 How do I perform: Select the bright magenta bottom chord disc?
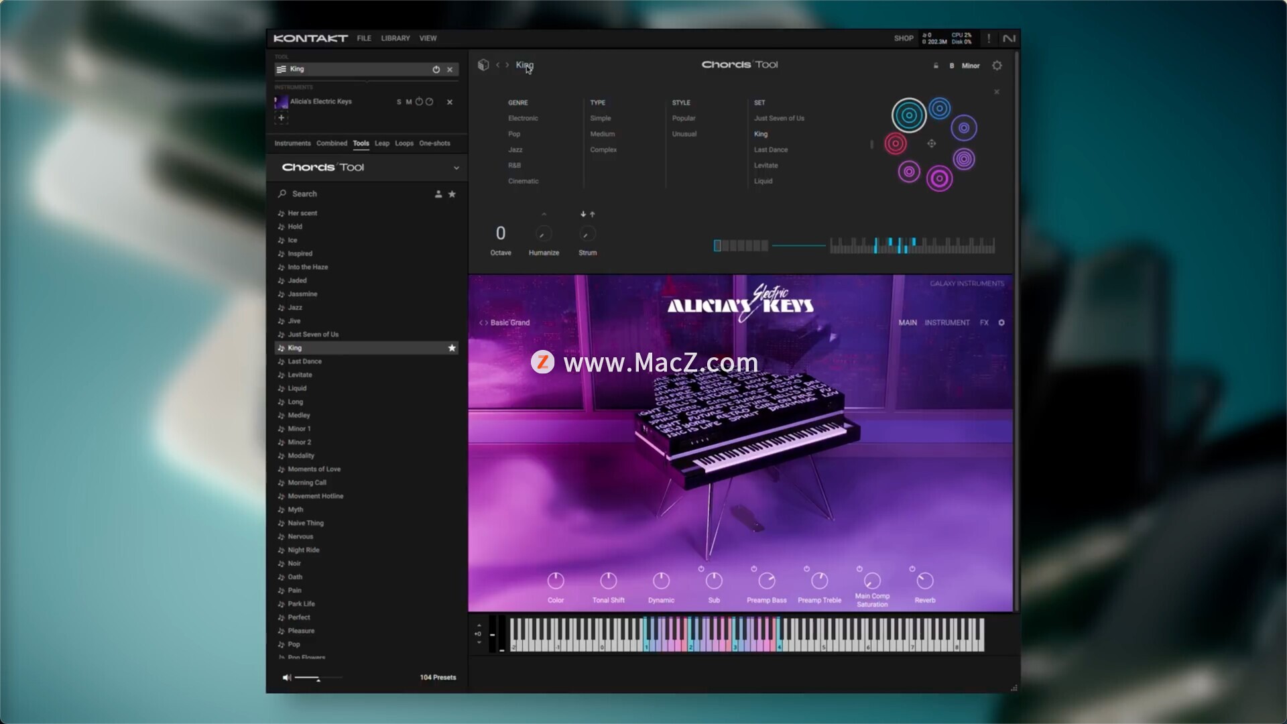[940, 178]
